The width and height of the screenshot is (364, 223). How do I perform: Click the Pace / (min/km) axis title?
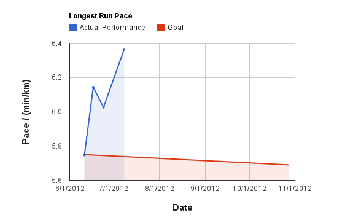tap(26, 112)
